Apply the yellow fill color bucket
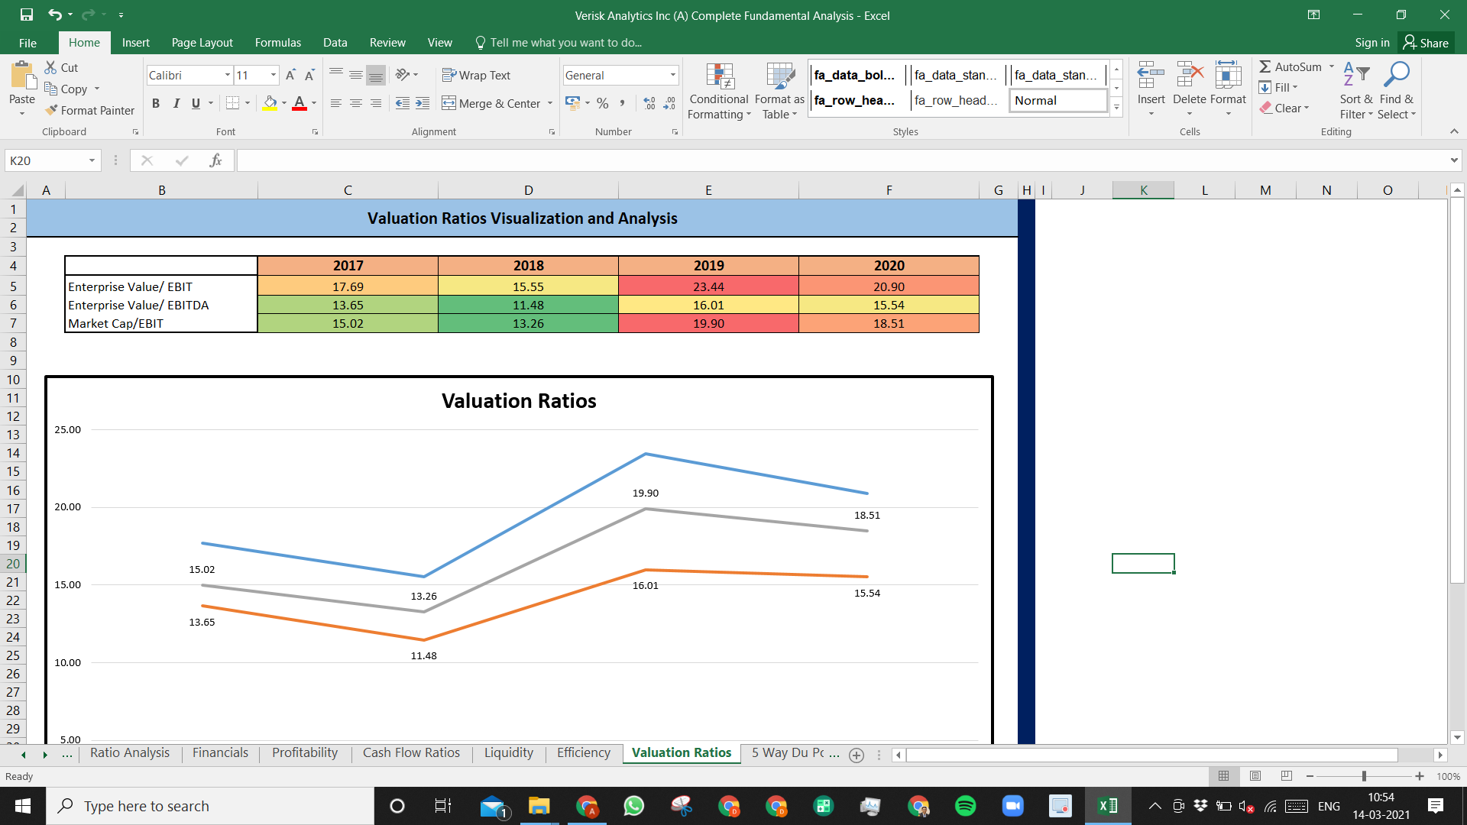 [x=270, y=103]
